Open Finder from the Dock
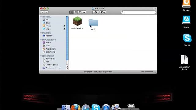Screen dimensions: 196x110 [x=66, y=107]
